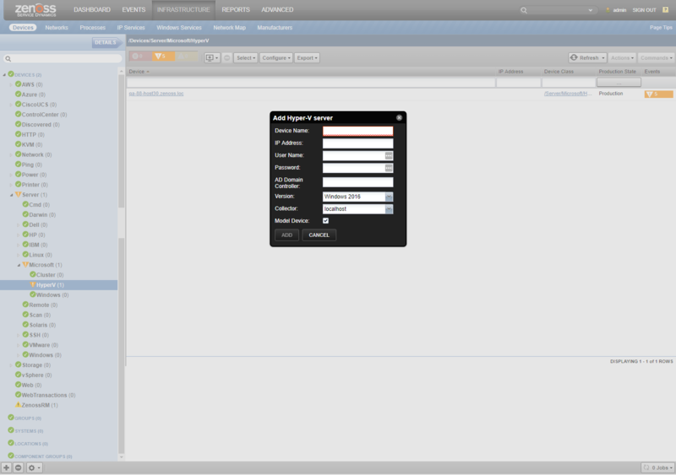The image size is (676, 475).
Task: Collapse the Microsoft tree node
Action: pos(19,265)
